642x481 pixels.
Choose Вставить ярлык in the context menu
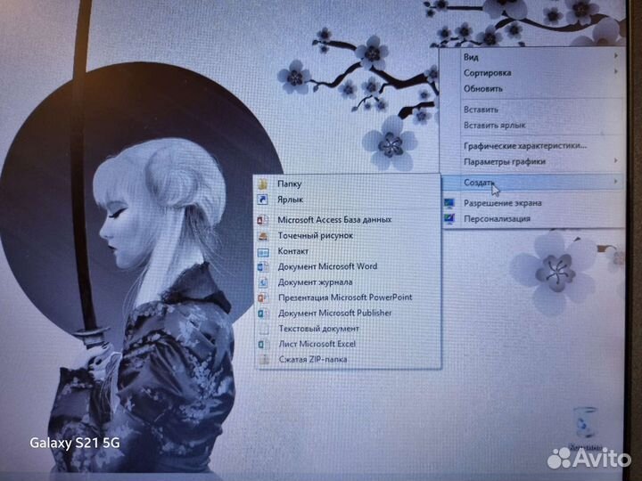(532, 126)
